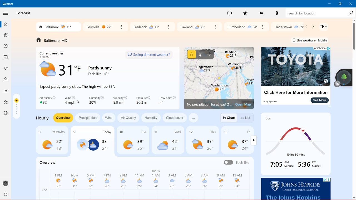Viewport: 356px width, 200px height.
Task: Unmute the Toyota ad video
Action: [326, 81]
